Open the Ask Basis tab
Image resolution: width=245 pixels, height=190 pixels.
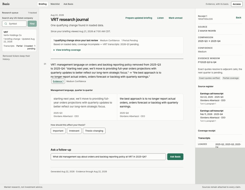pyautogui.click(x=68, y=4)
